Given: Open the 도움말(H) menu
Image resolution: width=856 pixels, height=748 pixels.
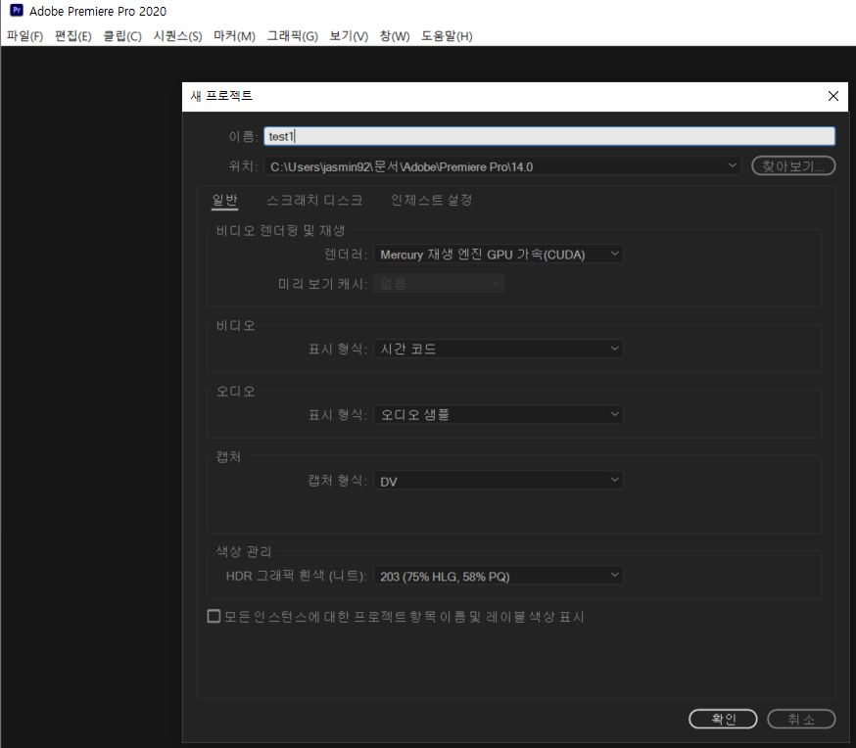Looking at the screenshot, I should point(447,36).
